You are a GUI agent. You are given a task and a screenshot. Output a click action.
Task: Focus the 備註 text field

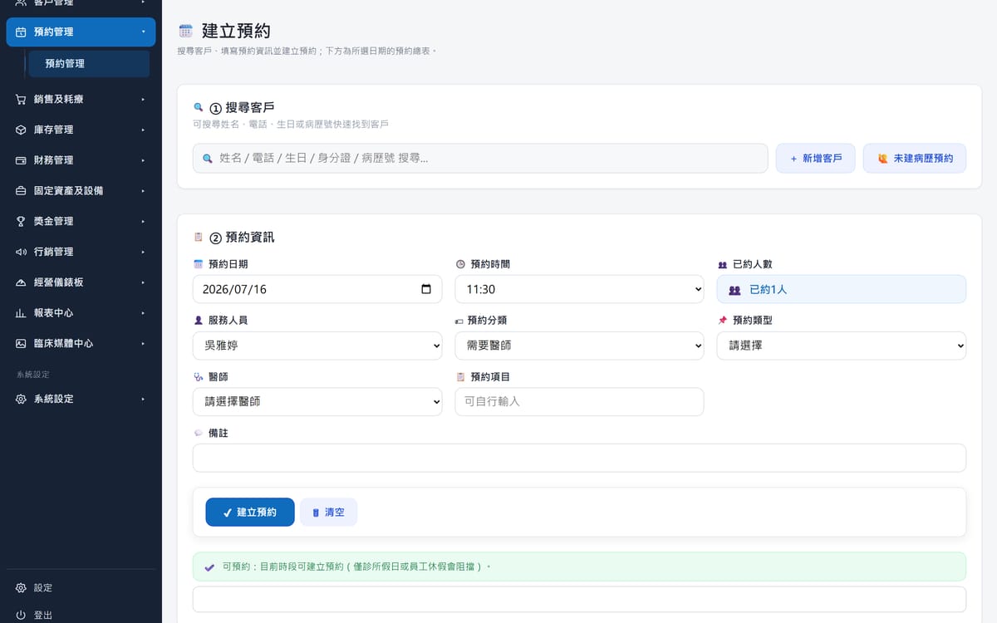579,458
